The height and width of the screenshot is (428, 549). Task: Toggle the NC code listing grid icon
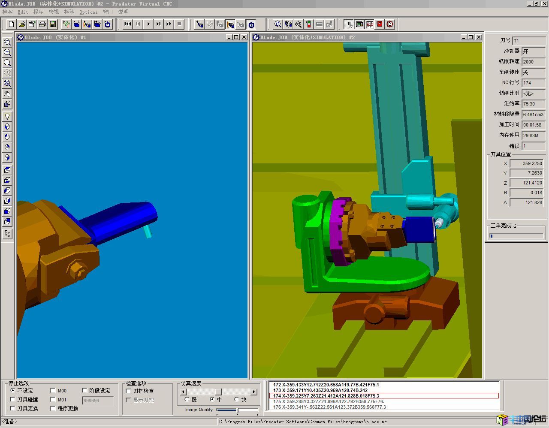point(369,24)
